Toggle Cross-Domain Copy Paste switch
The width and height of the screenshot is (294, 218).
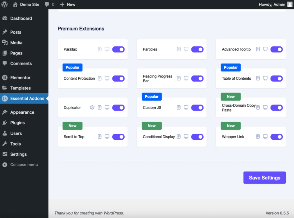point(276,108)
